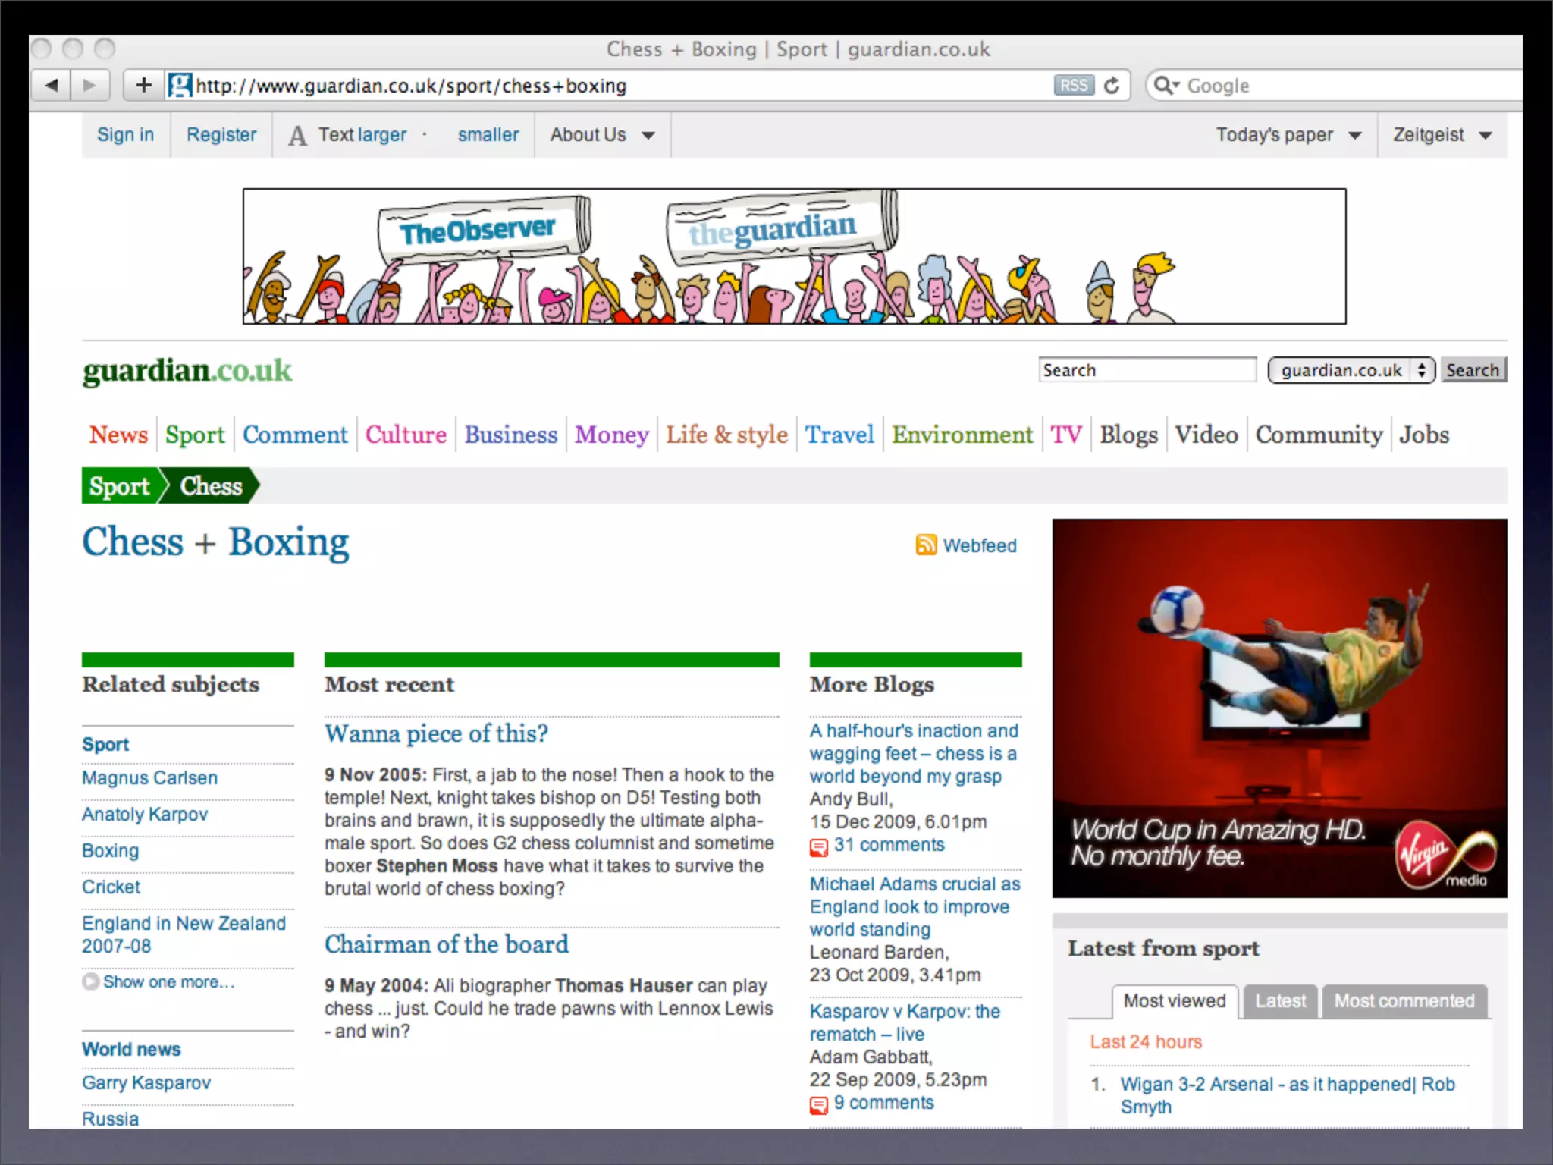The height and width of the screenshot is (1165, 1553).
Task: Click the orange Webfeed RSS icon
Action: [926, 545]
